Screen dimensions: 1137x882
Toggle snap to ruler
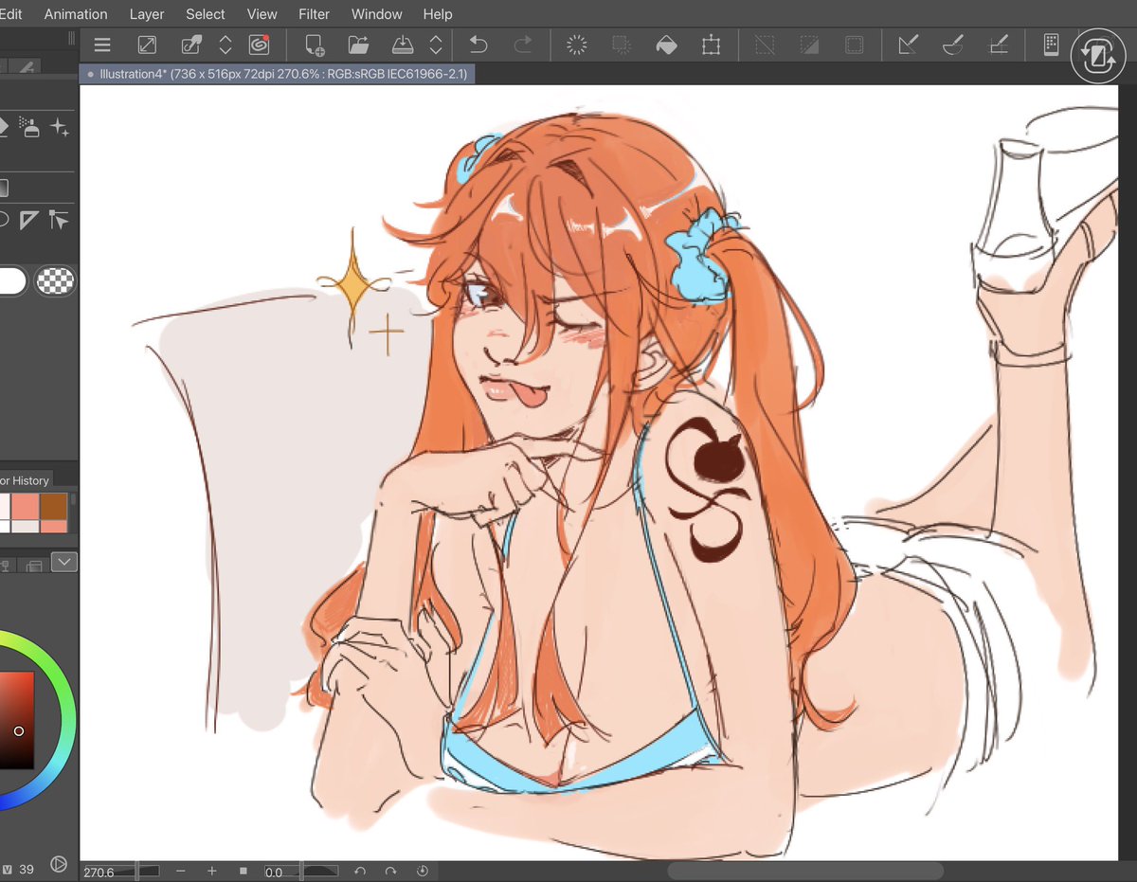coord(908,45)
